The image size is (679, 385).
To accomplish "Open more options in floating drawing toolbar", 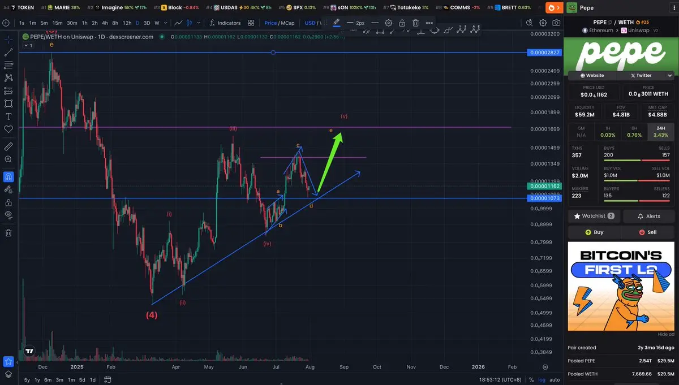I will (x=430, y=23).
